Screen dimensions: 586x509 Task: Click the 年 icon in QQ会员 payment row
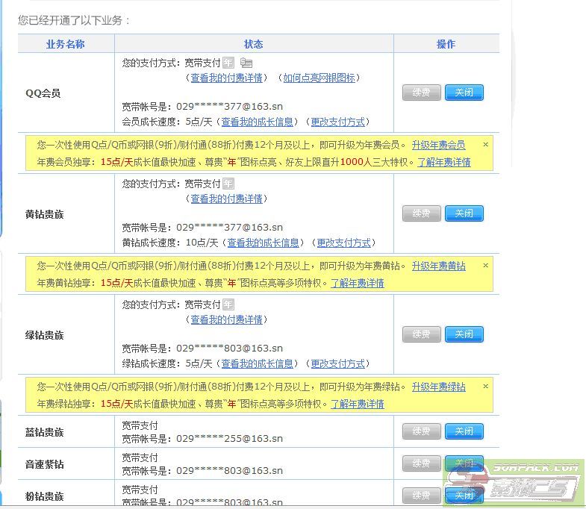tap(228, 63)
